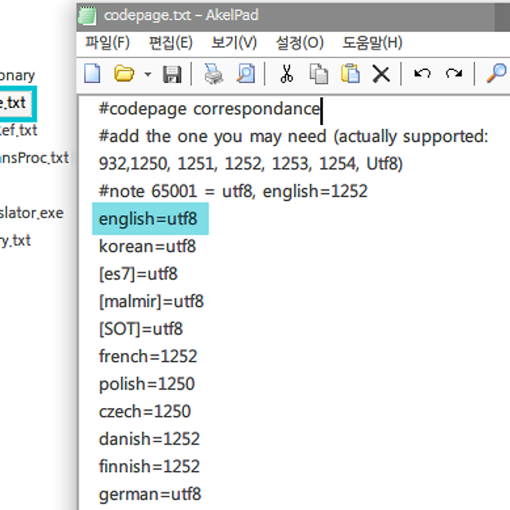
Task: Click the line '#codepage correspondance'
Action: coord(210,109)
